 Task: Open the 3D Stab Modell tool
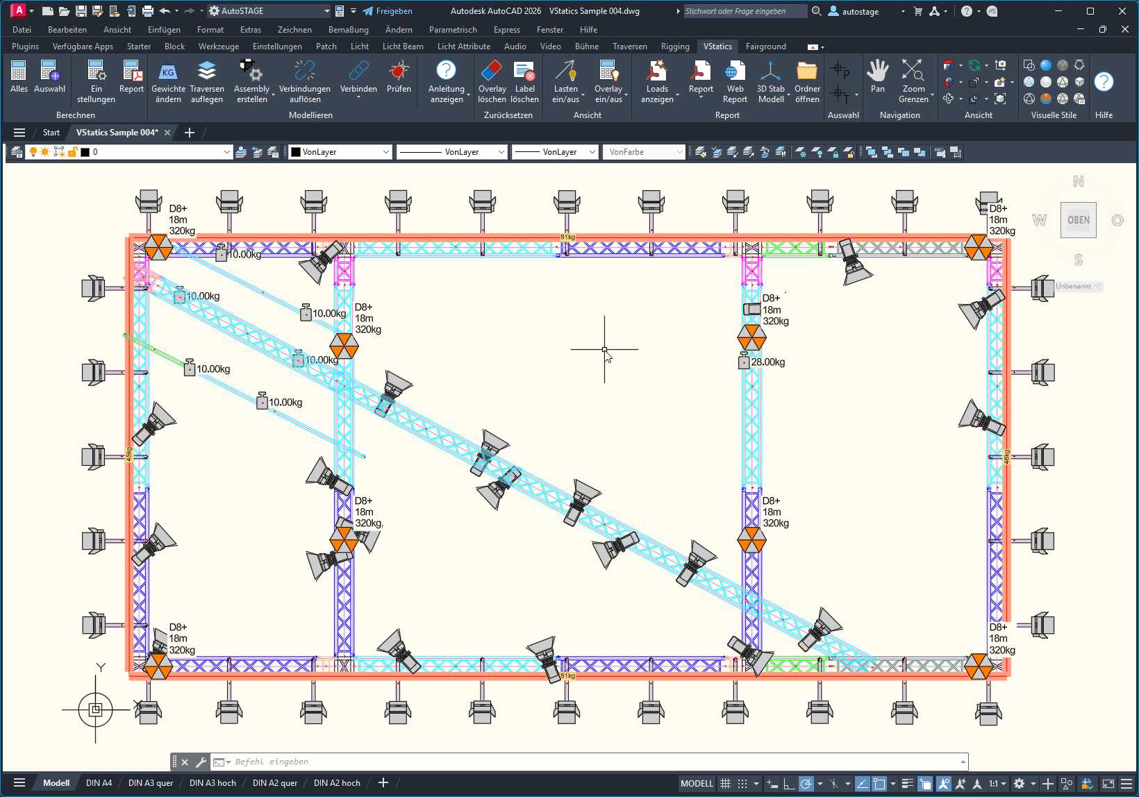[770, 81]
